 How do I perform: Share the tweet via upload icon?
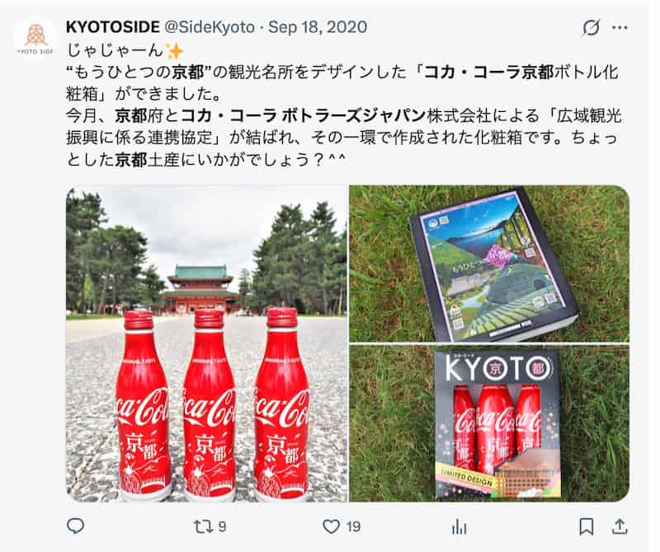coord(620,526)
